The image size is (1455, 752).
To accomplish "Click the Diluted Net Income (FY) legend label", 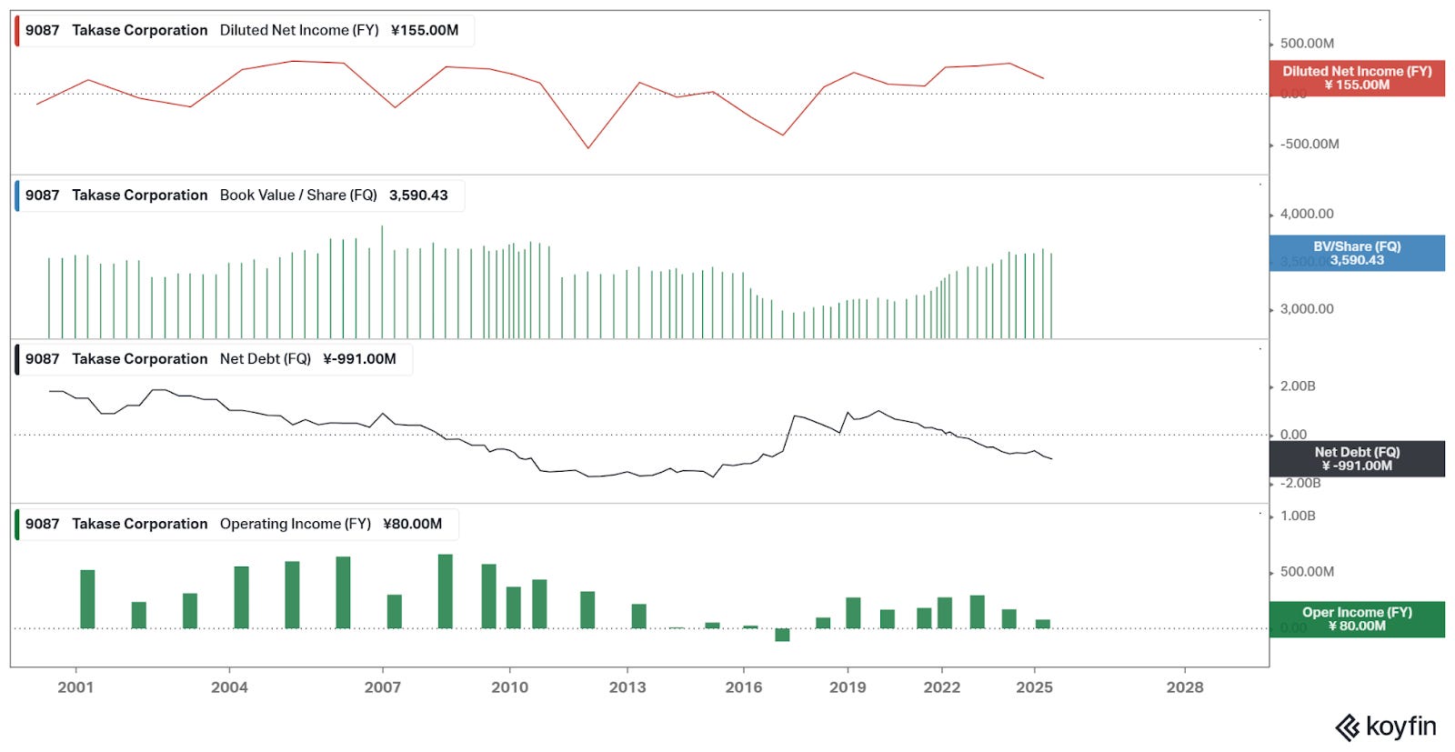I will tap(298, 30).
